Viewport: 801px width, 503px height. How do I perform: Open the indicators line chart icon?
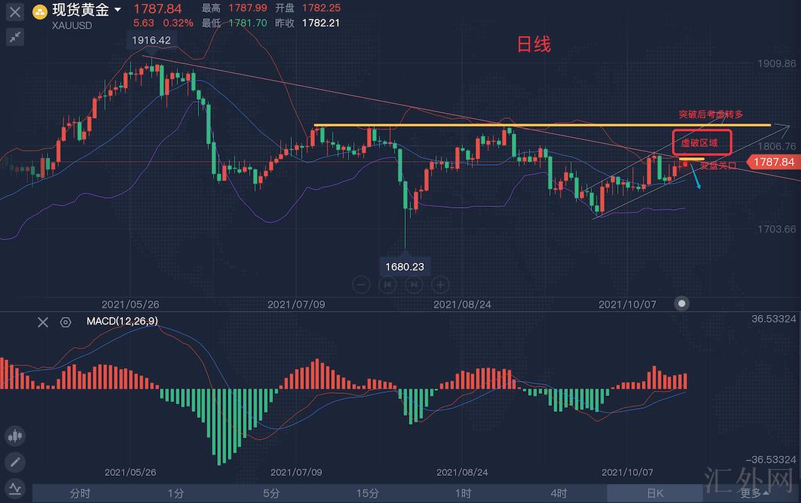pos(15,489)
